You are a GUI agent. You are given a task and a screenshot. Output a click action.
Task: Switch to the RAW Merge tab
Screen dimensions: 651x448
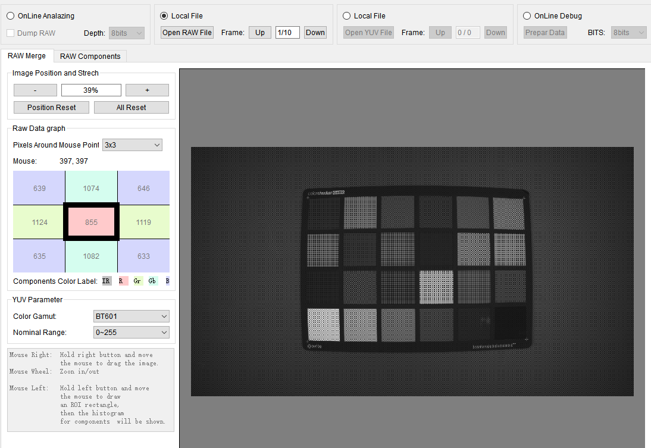[x=27, y=56]
